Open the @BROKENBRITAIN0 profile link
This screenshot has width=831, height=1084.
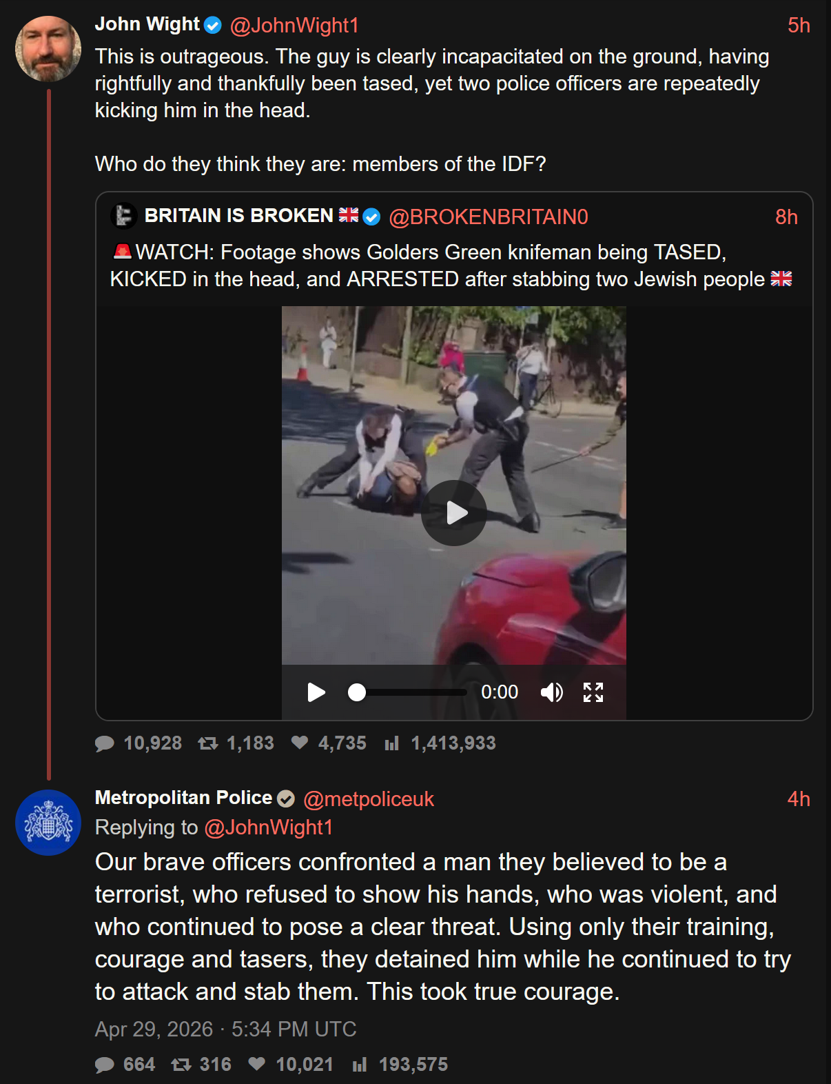click(489, 217)
